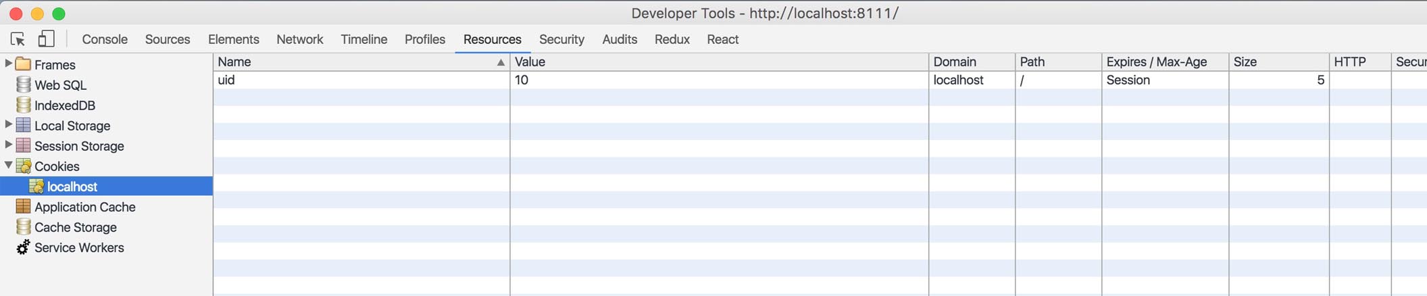
Task: Click the inspect element picker icon
Action: point(18,39)
